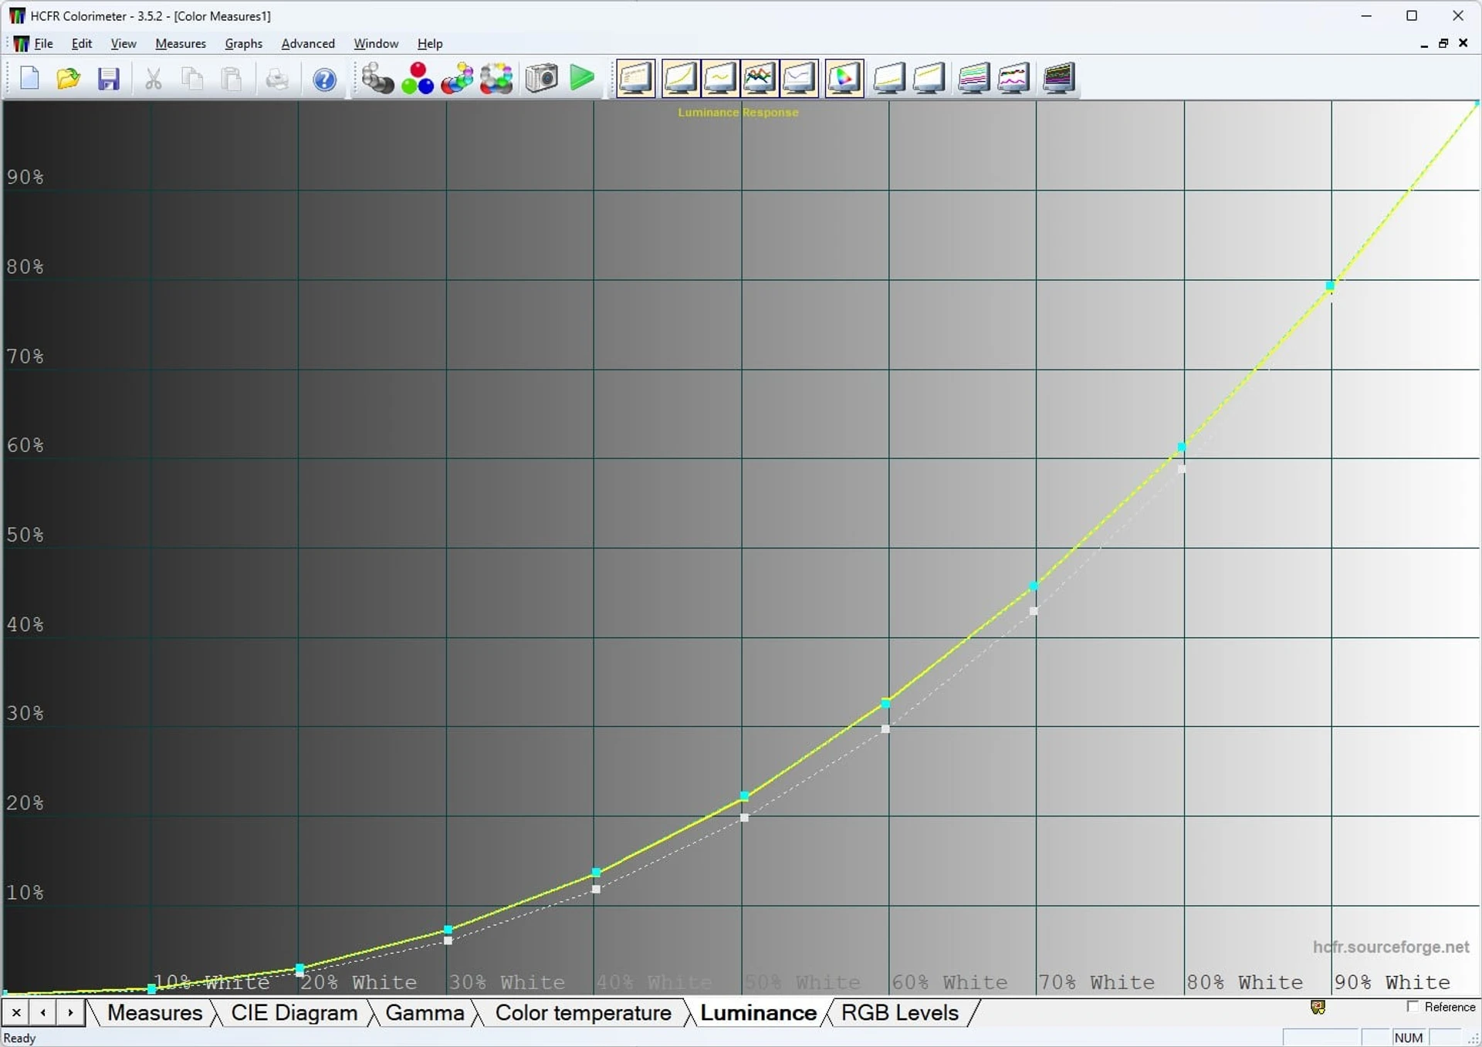Click the Cut scissors icon
This screenshot has width=1482, height=1047.
(x=154, y=79)
